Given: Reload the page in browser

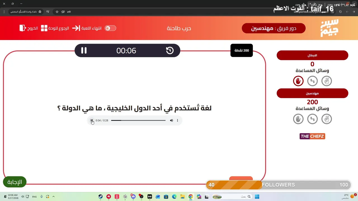Looking at the screenshot, I should [340, 12].
